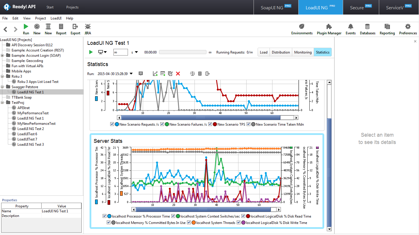This screenshot has height=235, width=419.
Task: Uncheck New Scenario TPS checkbox
Action: click(x=210, y=124)
